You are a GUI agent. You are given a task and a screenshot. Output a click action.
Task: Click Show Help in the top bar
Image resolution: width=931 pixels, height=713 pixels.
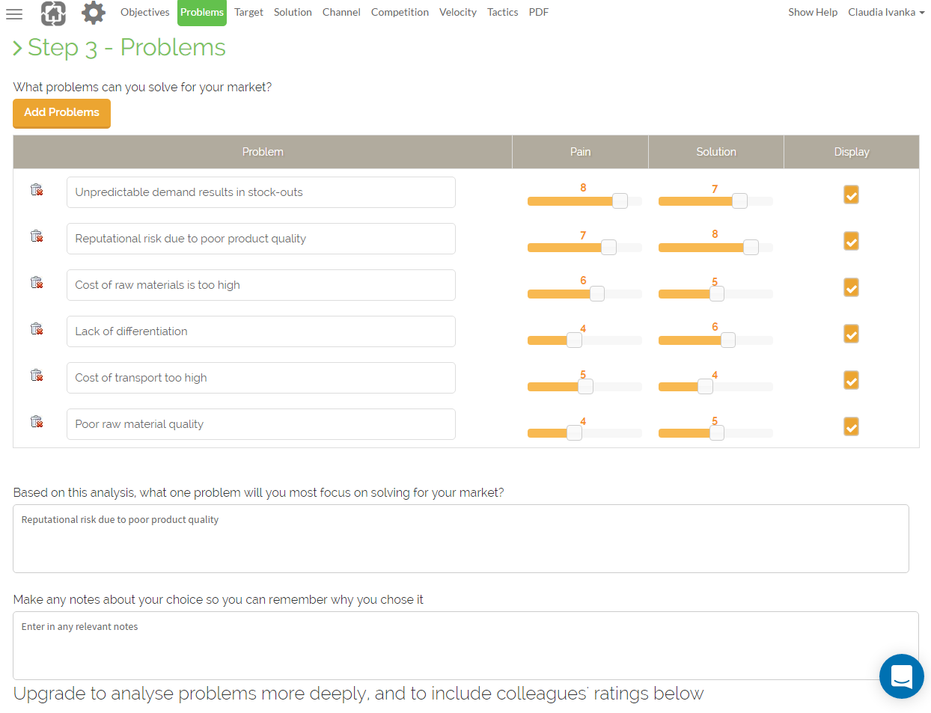point(813,12)
